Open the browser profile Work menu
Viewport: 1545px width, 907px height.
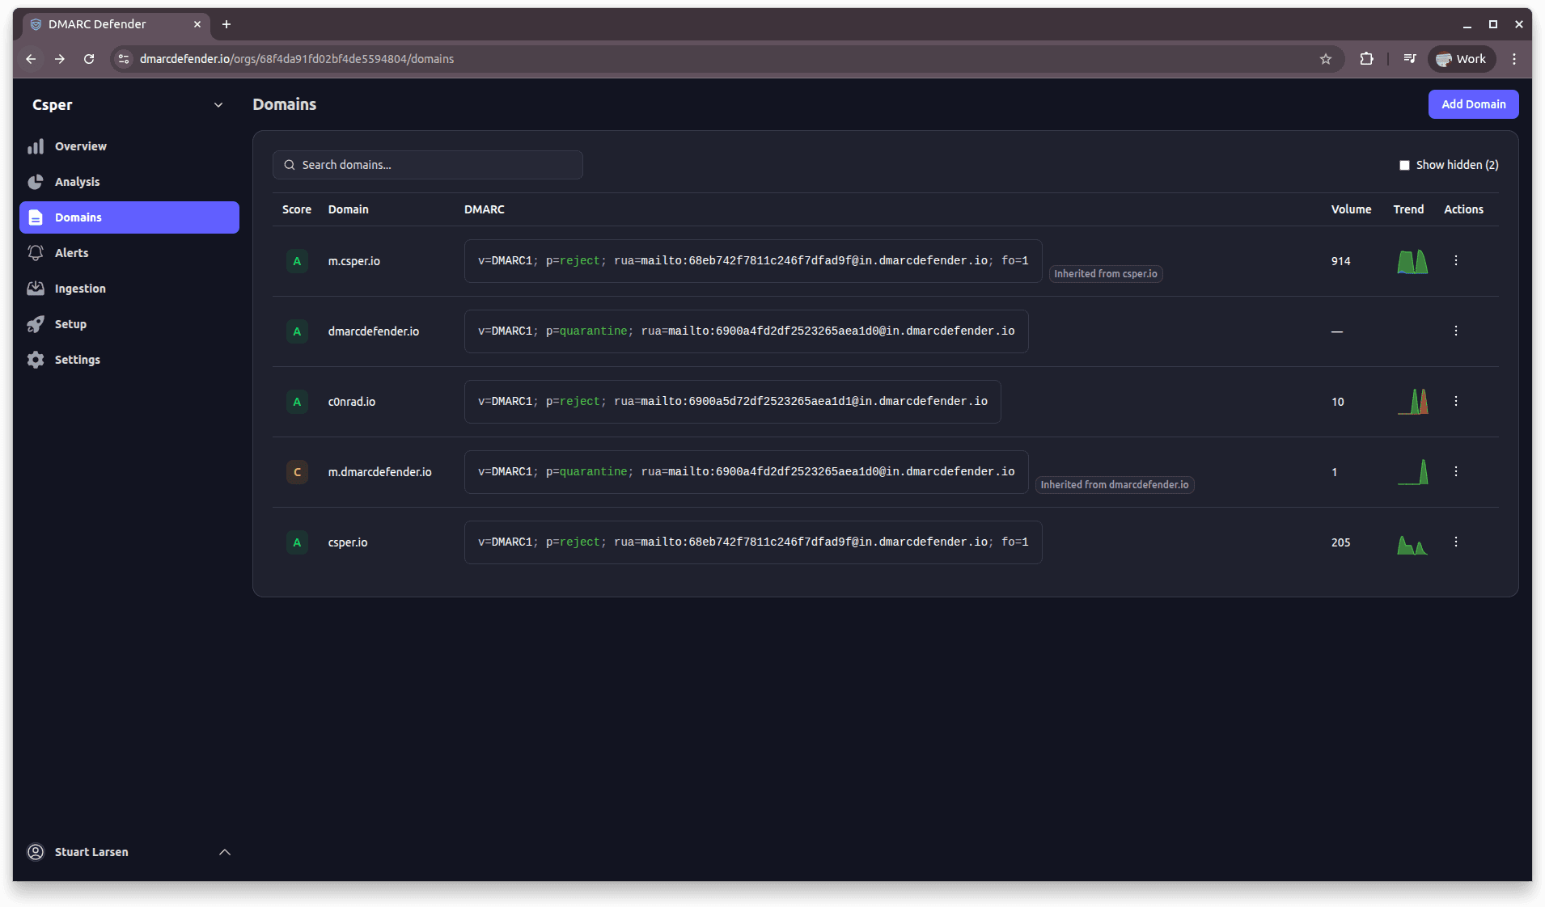coord(1461,58)
